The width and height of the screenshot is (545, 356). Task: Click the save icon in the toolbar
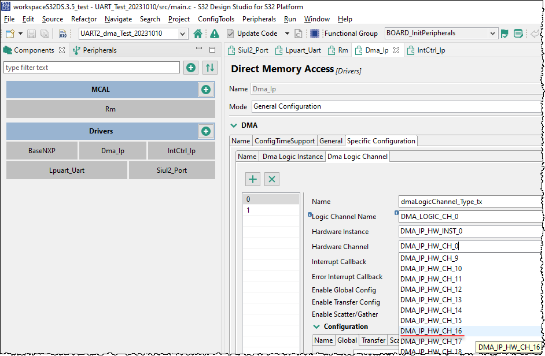pos(31,33)
